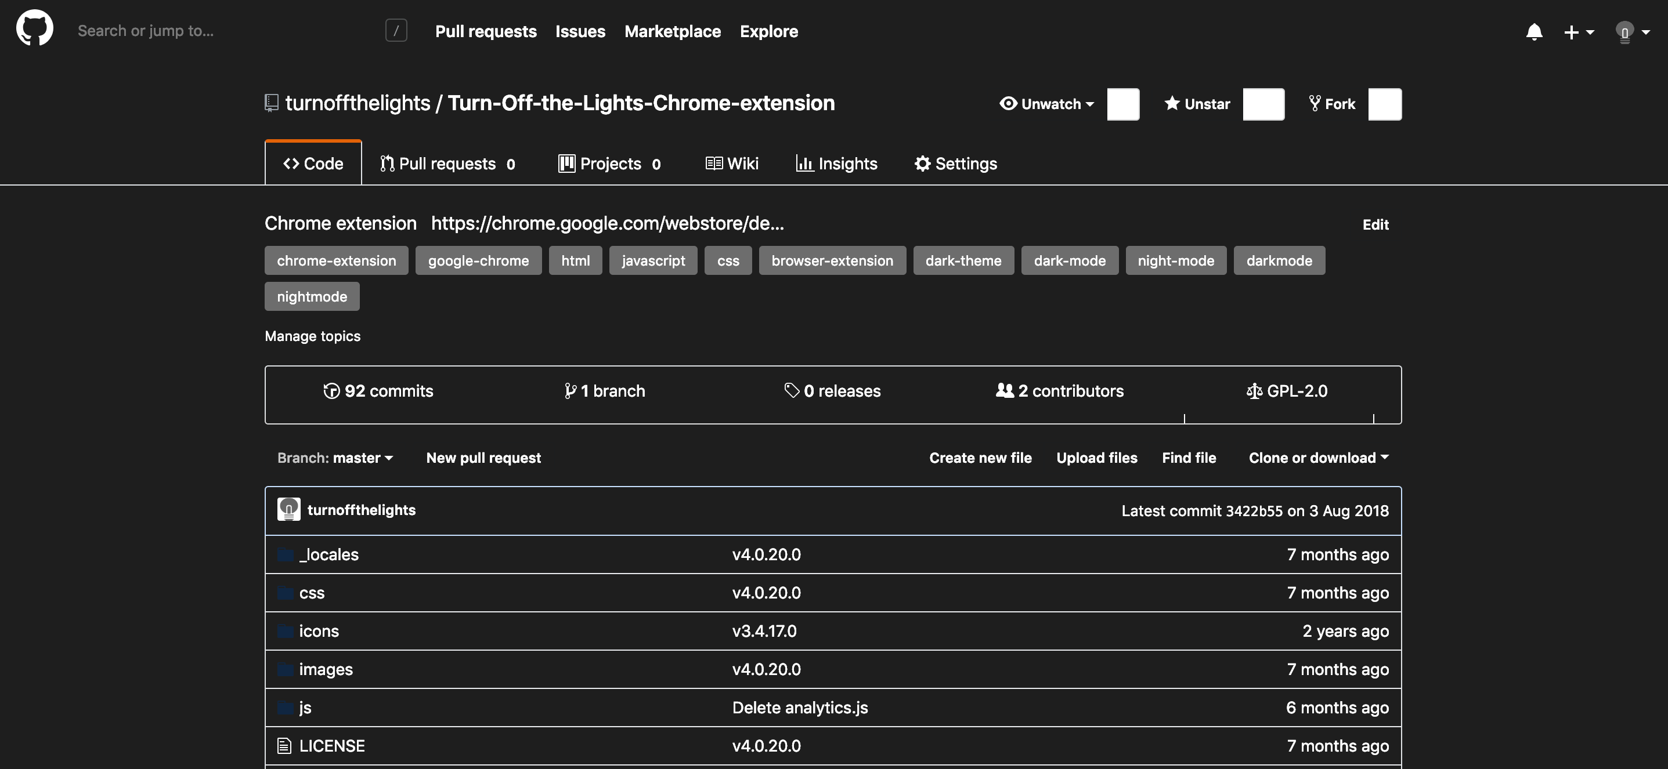Image resolution: width=1668 pixels, height=769 pixels.
Task: Open the user avatar menu
Action: [1633, 32]
